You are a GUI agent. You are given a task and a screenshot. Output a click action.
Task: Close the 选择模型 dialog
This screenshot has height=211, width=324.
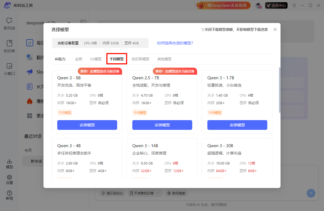pyautogui.click(x=275, y=29)
